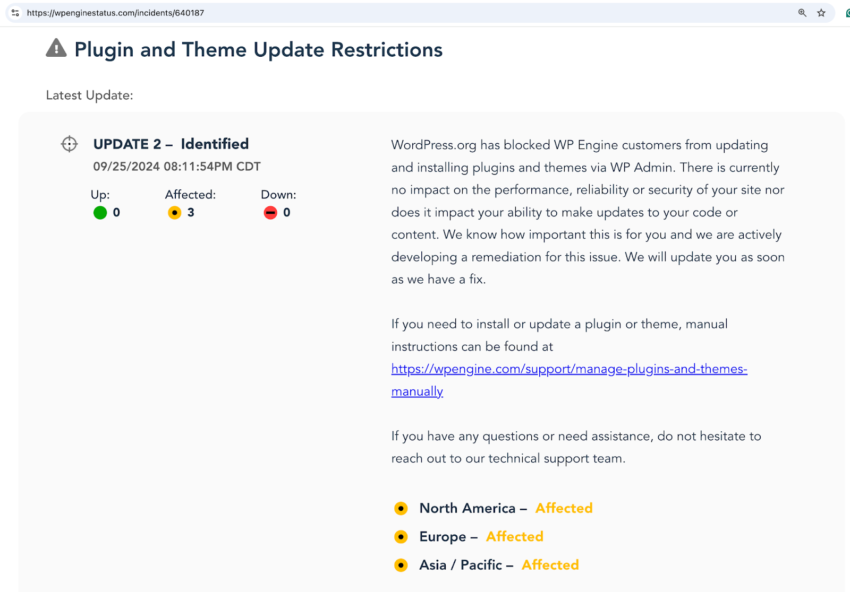Click the UPDATE 2 – Identified heading

point(171,144)
